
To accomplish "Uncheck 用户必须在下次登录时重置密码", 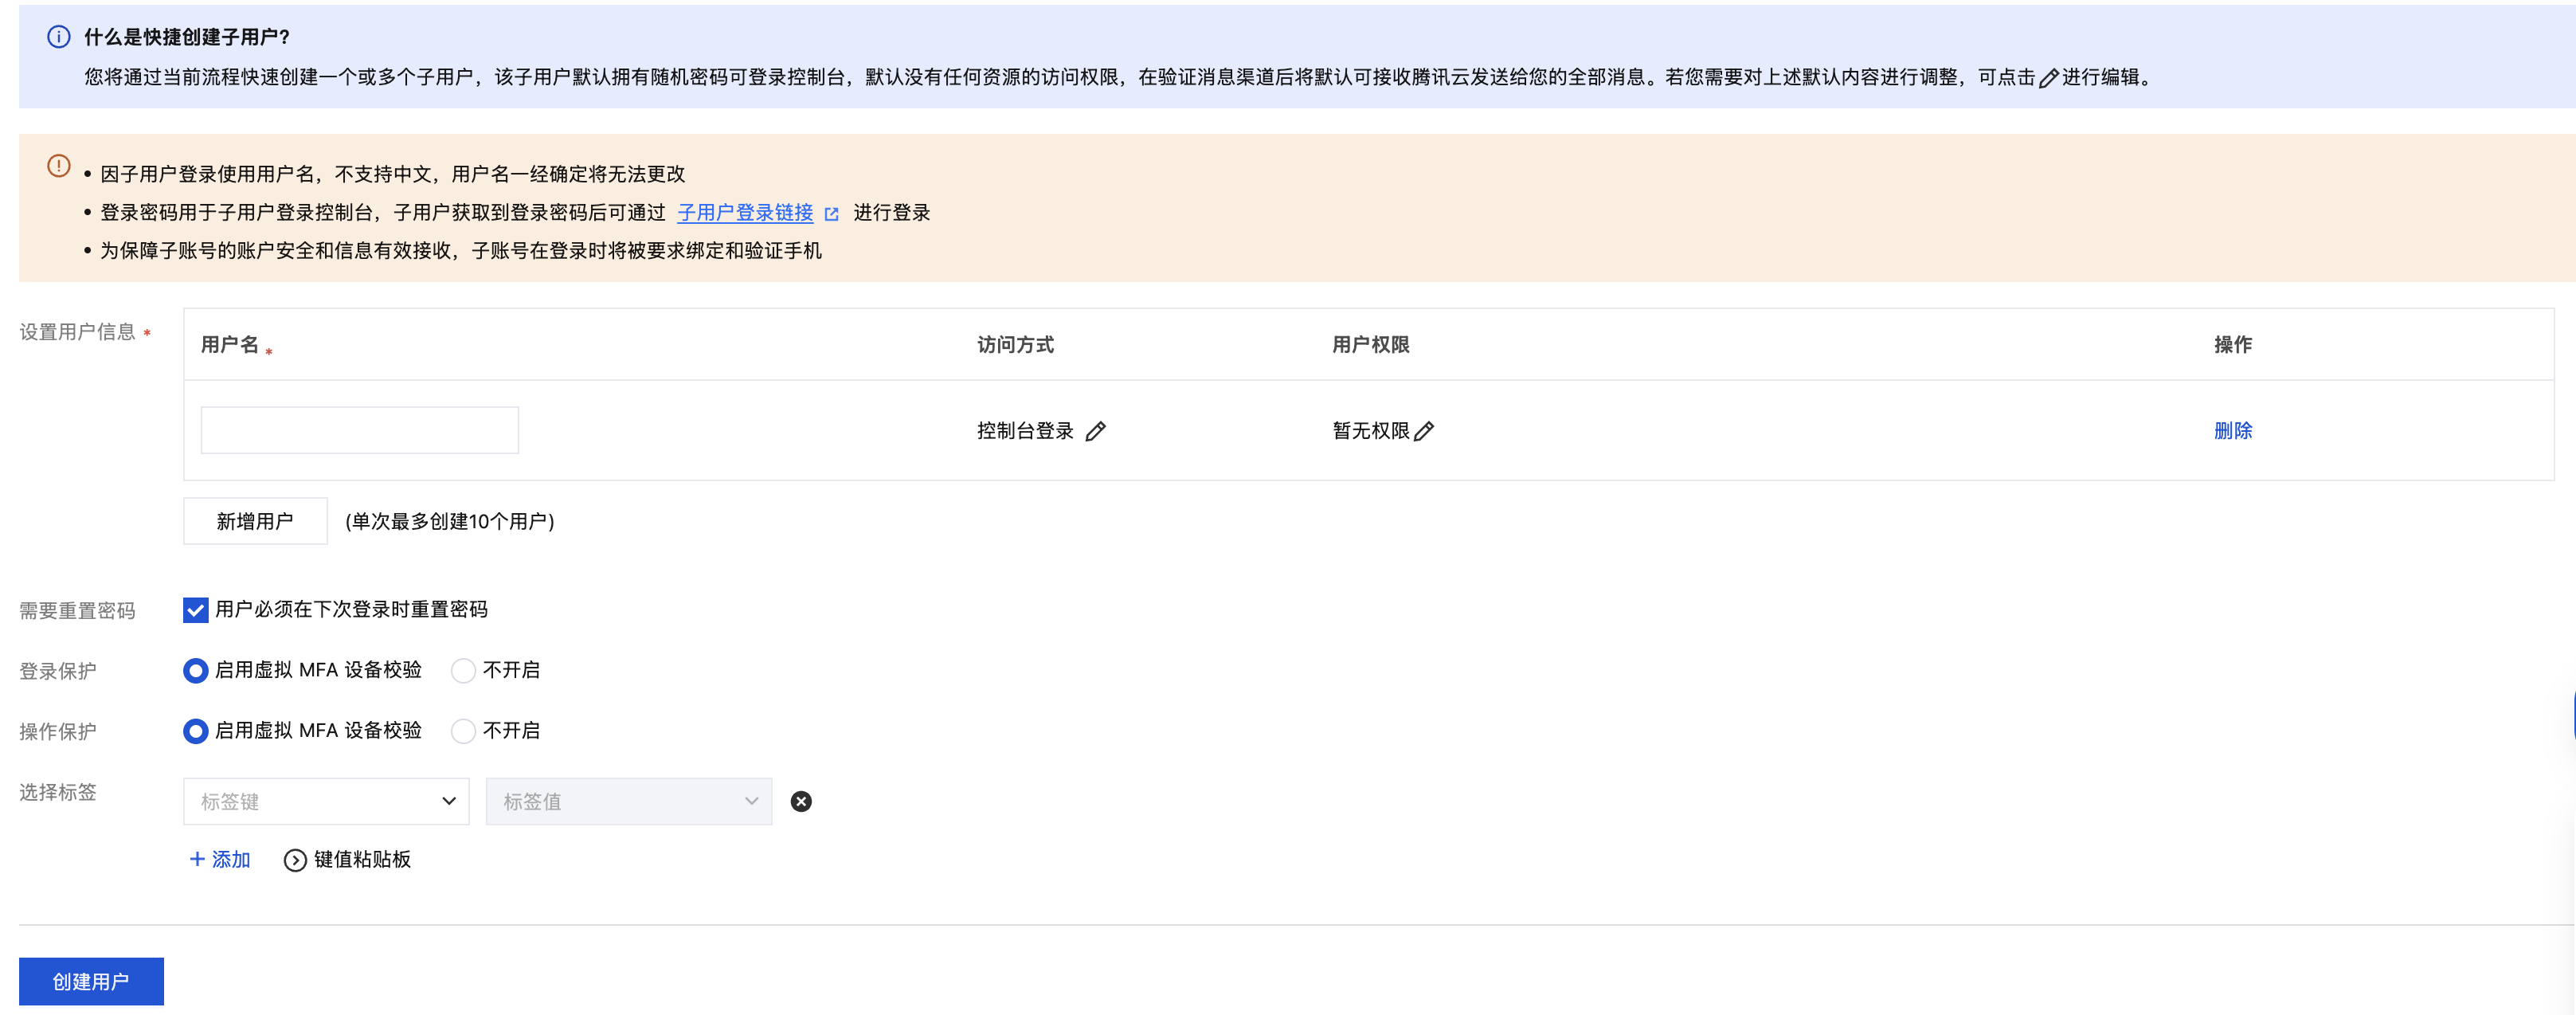I will [195, 609].
